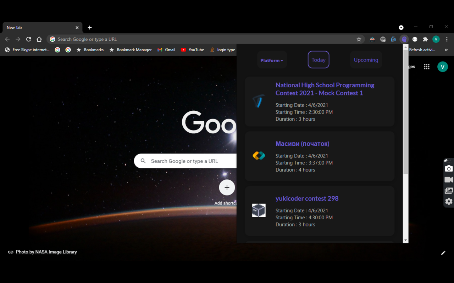Click the yukicoder cube logo

coord(259,210)
